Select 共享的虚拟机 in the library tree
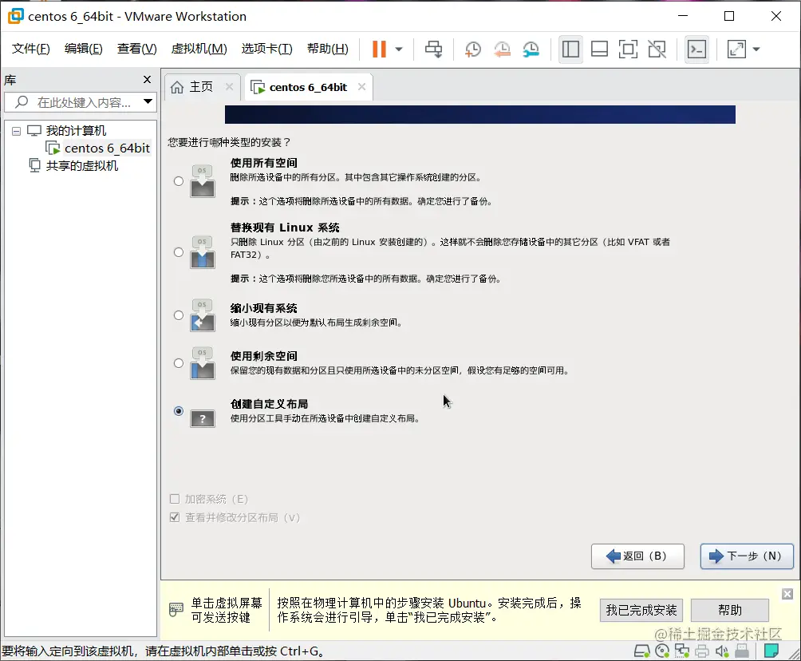Viewport: 801px width, 661px height. point(81,165)
